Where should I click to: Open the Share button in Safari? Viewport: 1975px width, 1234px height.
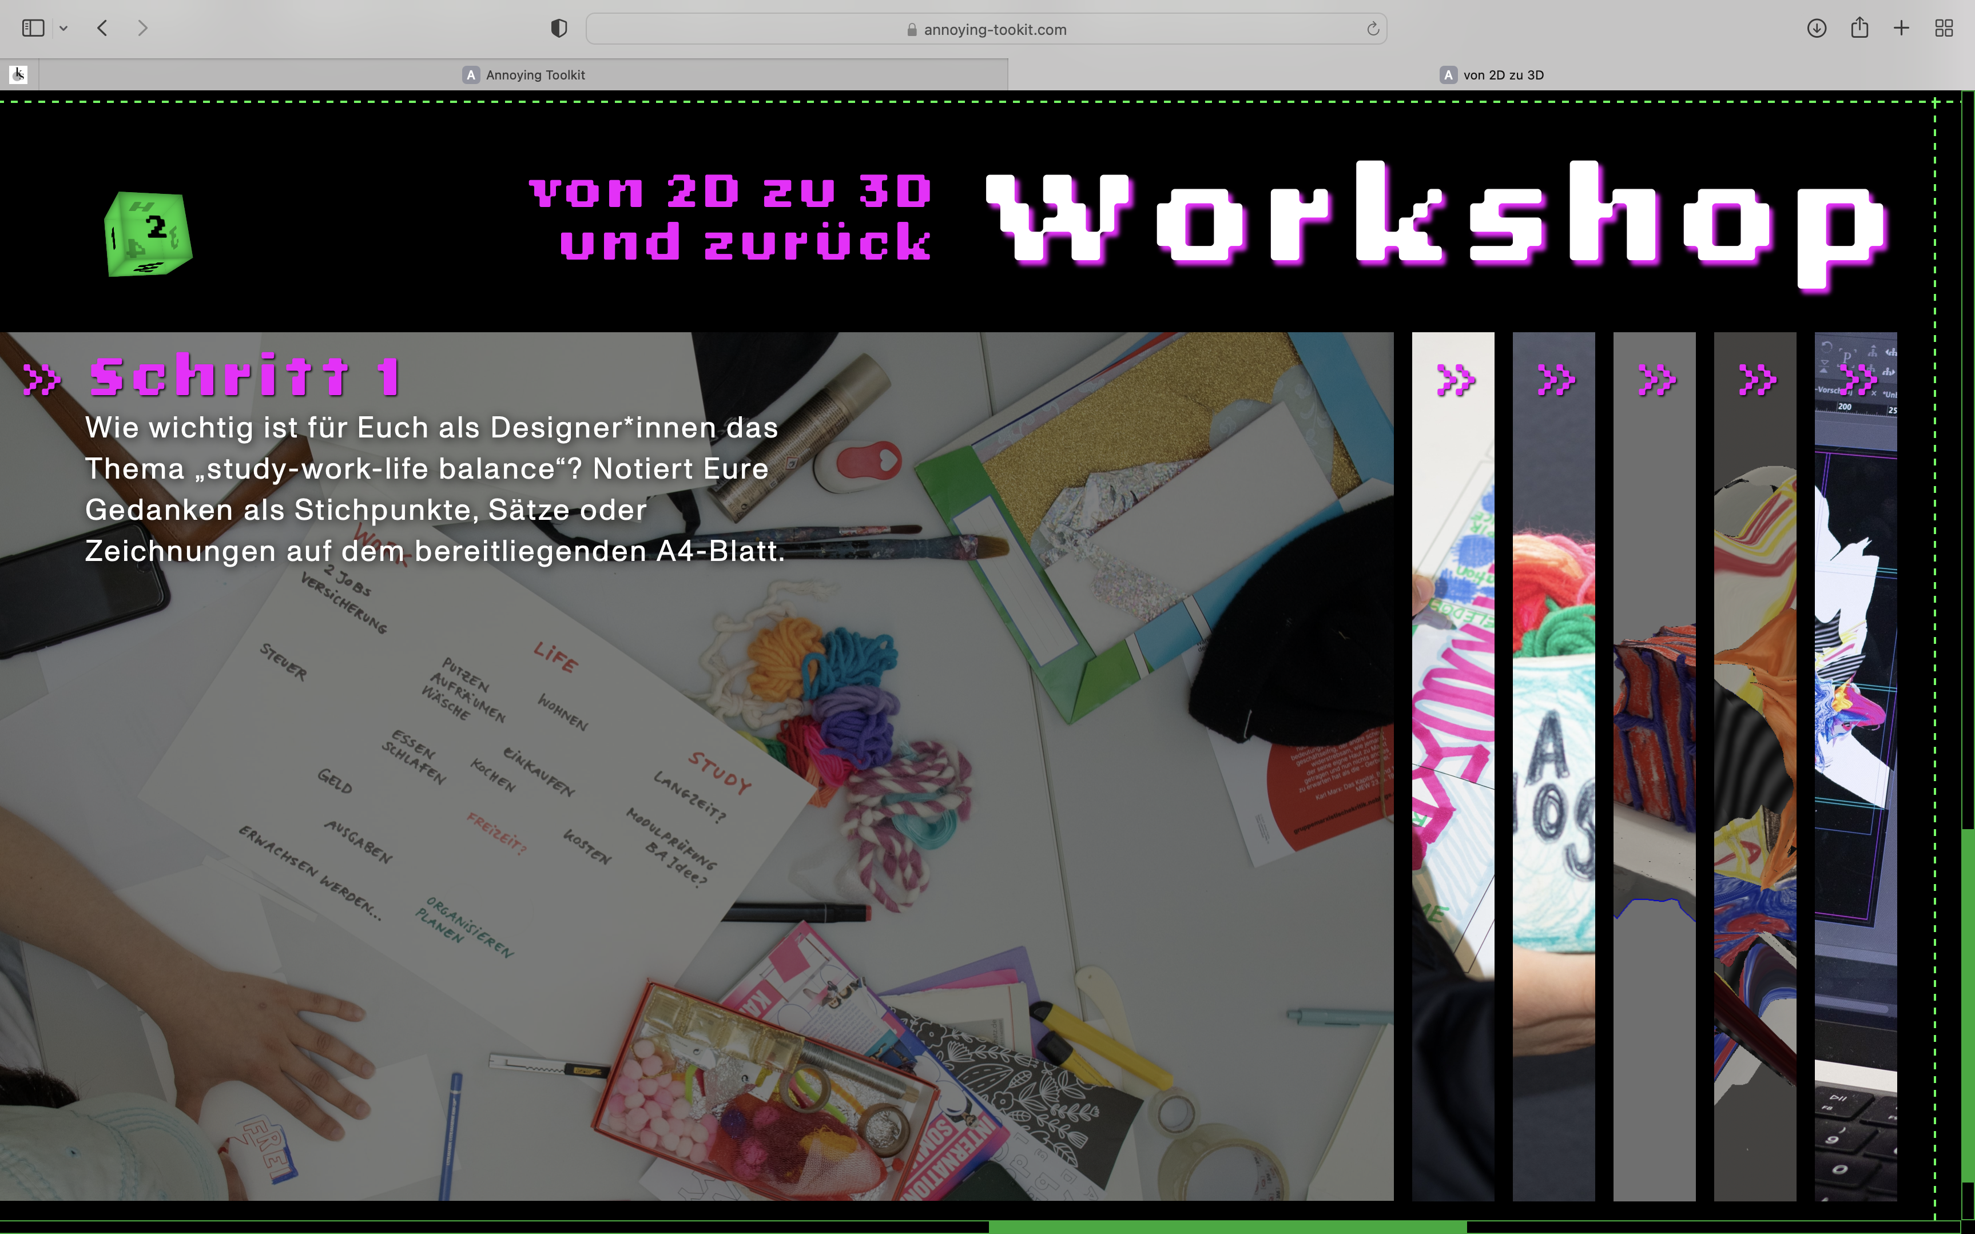1859,29
